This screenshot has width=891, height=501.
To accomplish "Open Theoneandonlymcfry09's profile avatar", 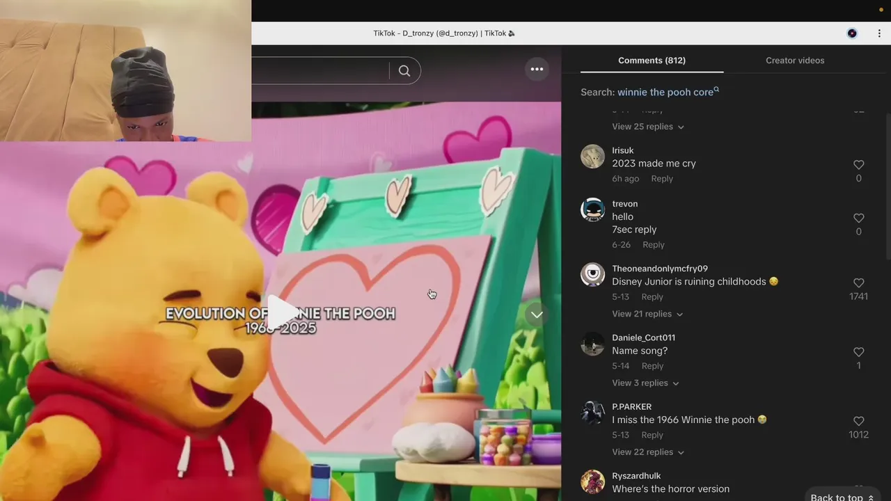I will (593, 275).
